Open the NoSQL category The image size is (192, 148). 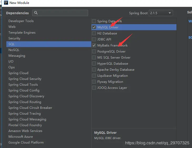click(49, 50)
